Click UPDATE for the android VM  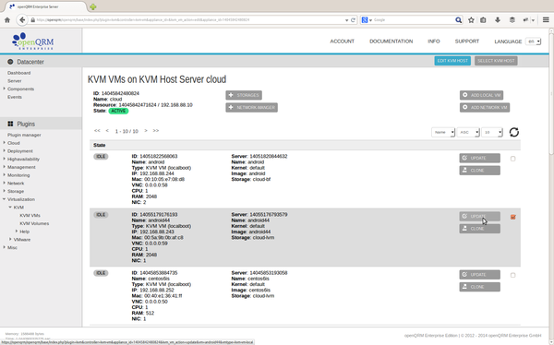click(x=479, y=158)
